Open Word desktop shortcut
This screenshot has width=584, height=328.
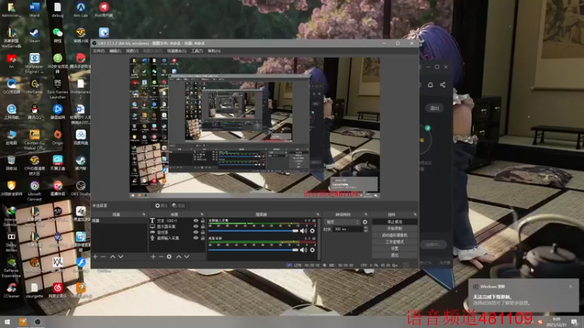point(34,10)
